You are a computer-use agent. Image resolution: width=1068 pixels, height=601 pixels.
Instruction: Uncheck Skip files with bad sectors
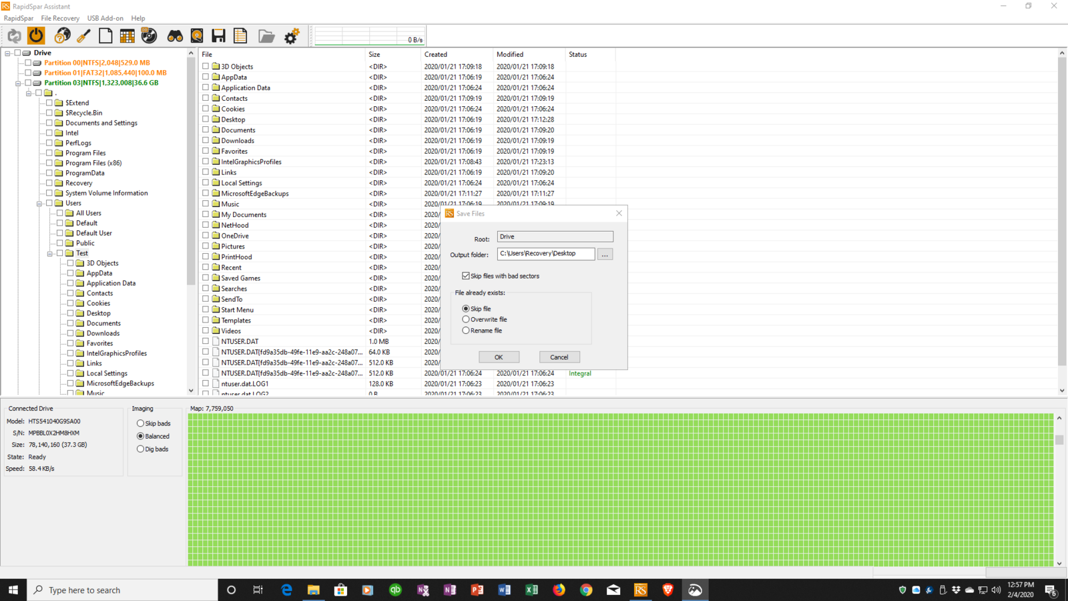coord(466,276)
